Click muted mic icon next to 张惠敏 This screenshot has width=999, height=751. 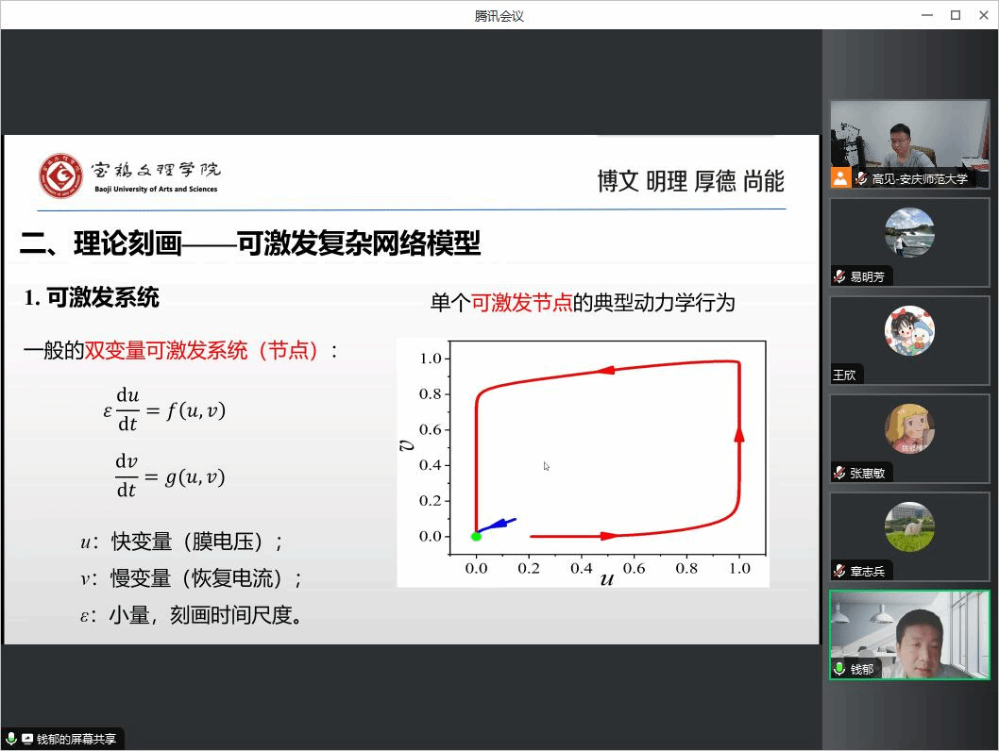tap(839, 473)
